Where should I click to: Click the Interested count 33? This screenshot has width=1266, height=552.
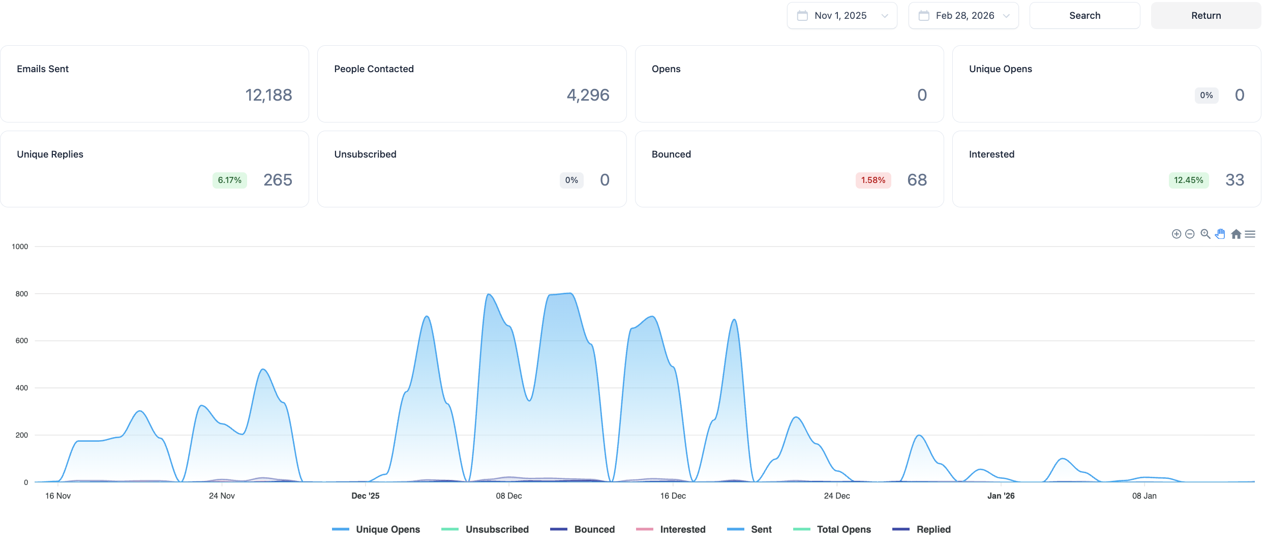(1235, 180)
